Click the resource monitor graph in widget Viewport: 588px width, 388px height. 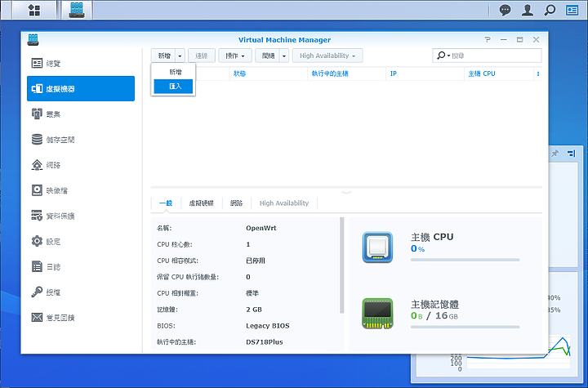pos(519,352)
